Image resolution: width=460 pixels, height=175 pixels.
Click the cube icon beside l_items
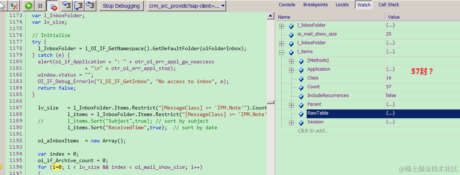(291, 52)
